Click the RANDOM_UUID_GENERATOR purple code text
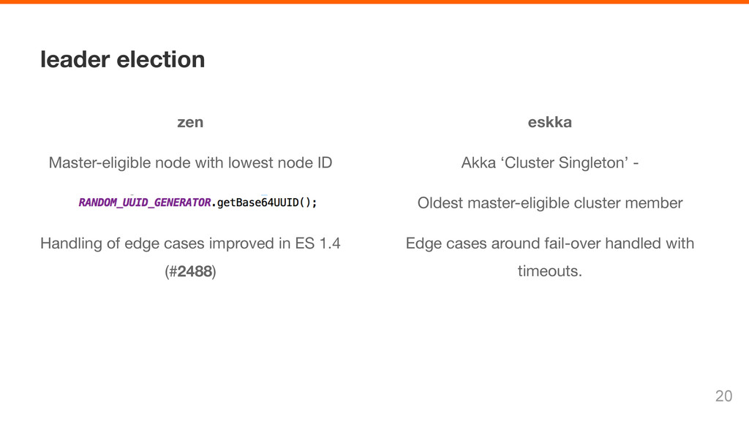Screen dimensions: 749x421 (144, 203)
